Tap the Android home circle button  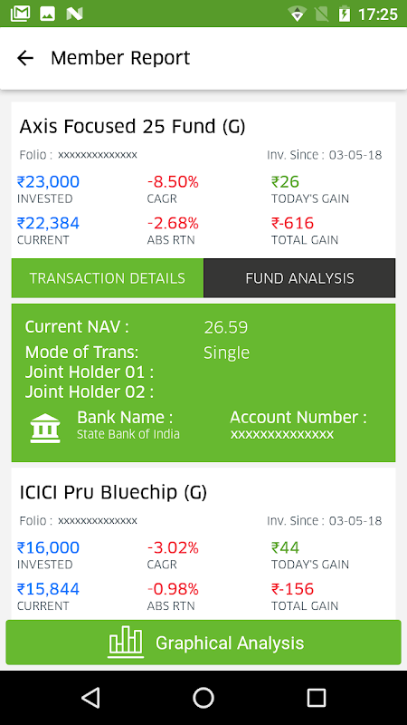click(x=203, y=697)
